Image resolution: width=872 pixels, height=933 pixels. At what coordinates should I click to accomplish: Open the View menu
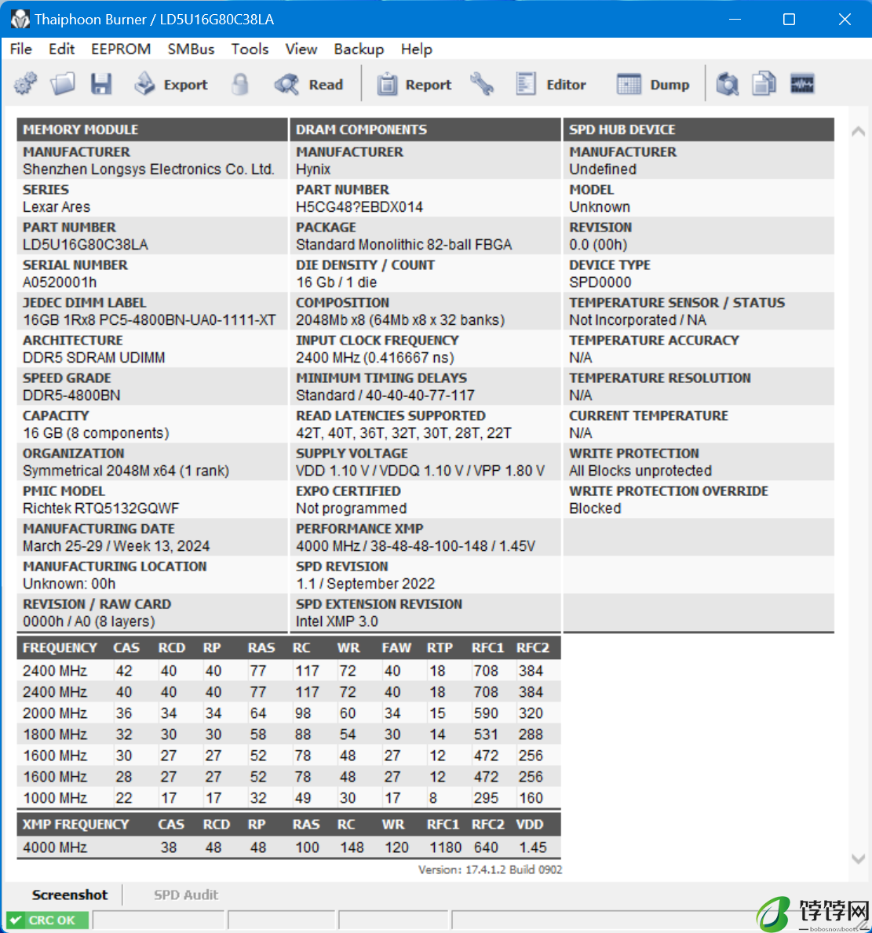(x=301, y=49)
